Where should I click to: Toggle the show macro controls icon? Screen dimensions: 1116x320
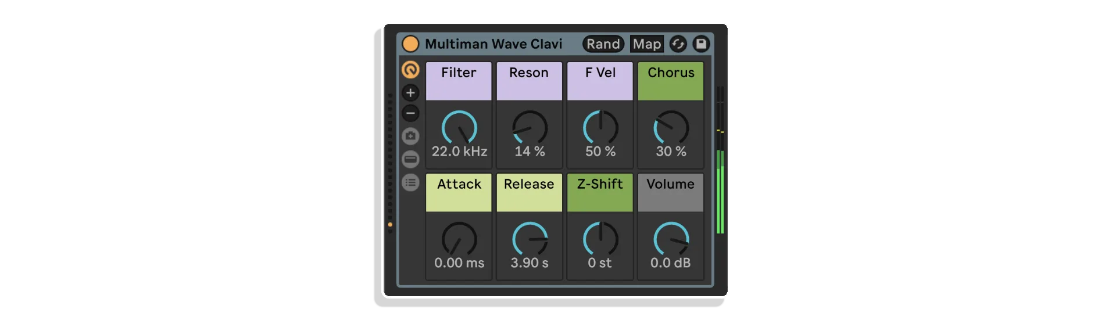tap(410, 70)
